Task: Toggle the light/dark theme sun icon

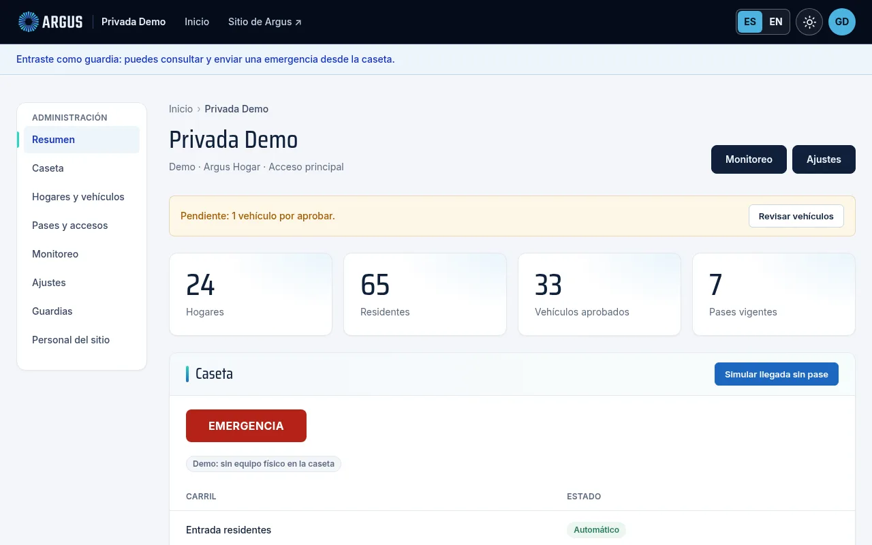Action: point(809,22)
